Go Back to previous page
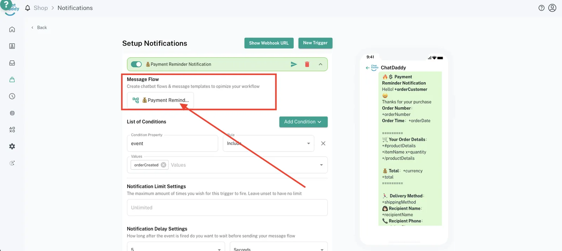 [x=39, y=27]
